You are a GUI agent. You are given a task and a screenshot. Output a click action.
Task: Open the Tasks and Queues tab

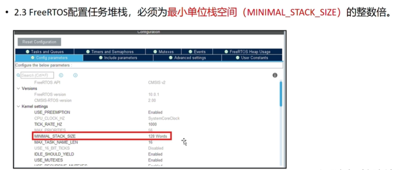[x=44, y=52]
